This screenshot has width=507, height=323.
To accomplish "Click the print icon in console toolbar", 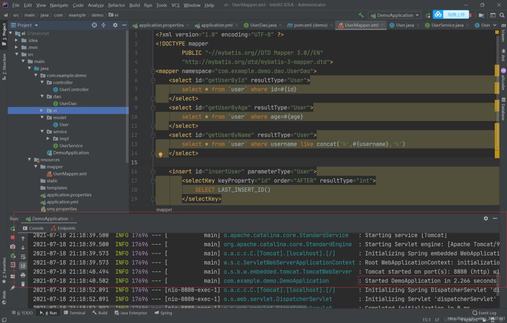I will (x=23, y=275).
